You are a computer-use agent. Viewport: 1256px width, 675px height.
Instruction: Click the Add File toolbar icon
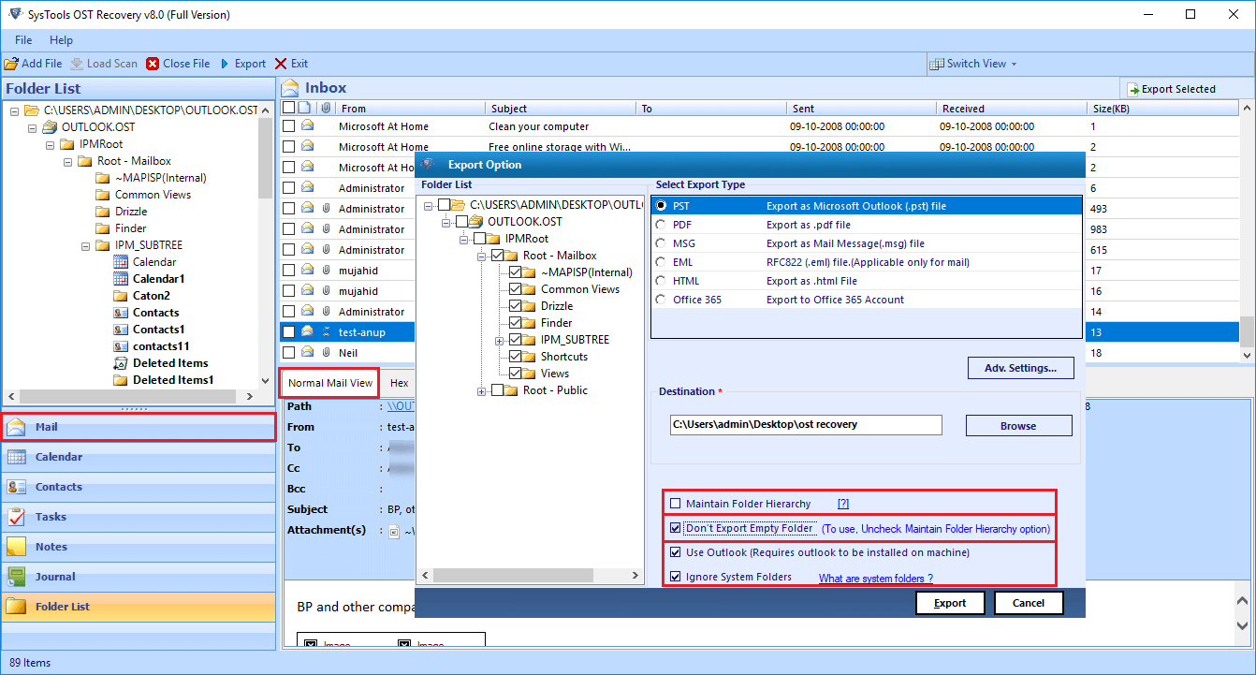point(10,64)
